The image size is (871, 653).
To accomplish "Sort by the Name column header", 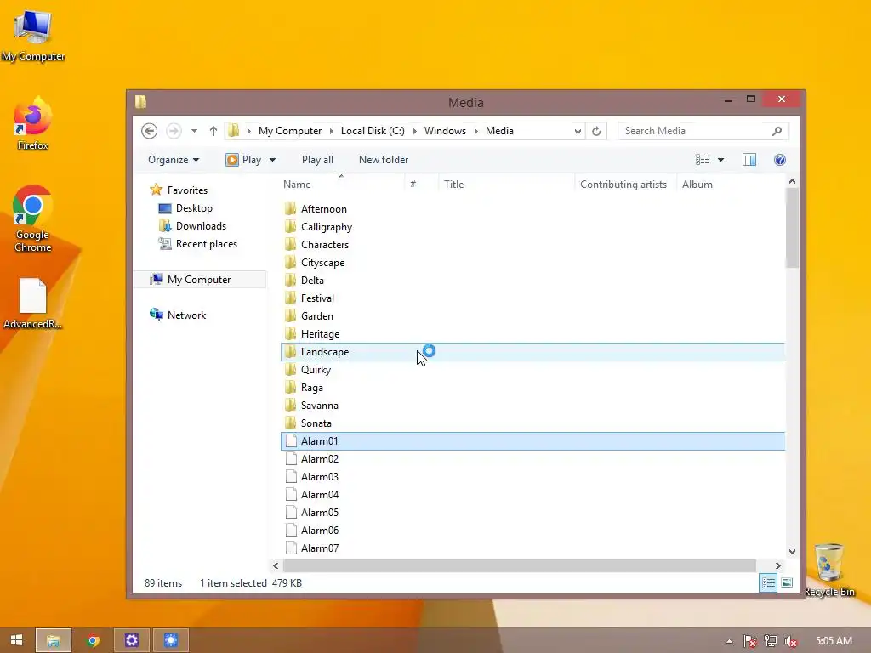I will (x=342, y=185).
